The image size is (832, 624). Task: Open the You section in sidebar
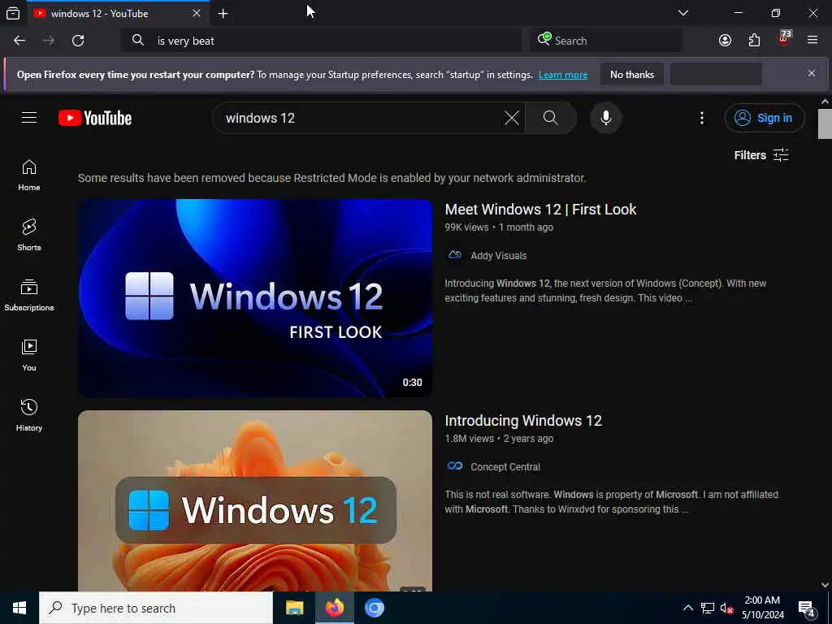coord(29,355)
